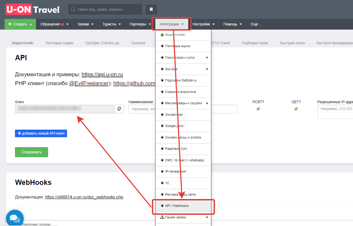Expand the Настройки menu
Image resolution: width=353 pixels, height=226 pixels.
pyautogui.click(x=204, y=24)
